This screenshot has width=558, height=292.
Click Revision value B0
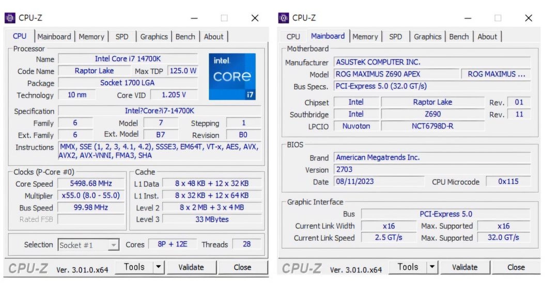pyautogui.click(x=243, y=135)
